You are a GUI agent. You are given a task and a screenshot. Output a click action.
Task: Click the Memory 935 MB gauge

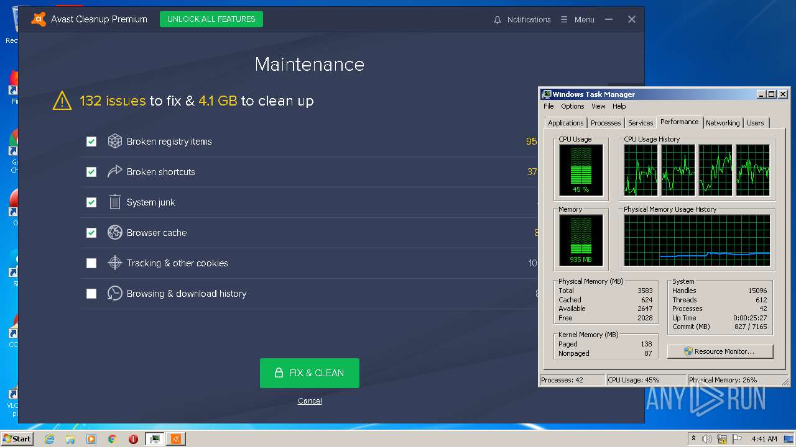[581, 240]
